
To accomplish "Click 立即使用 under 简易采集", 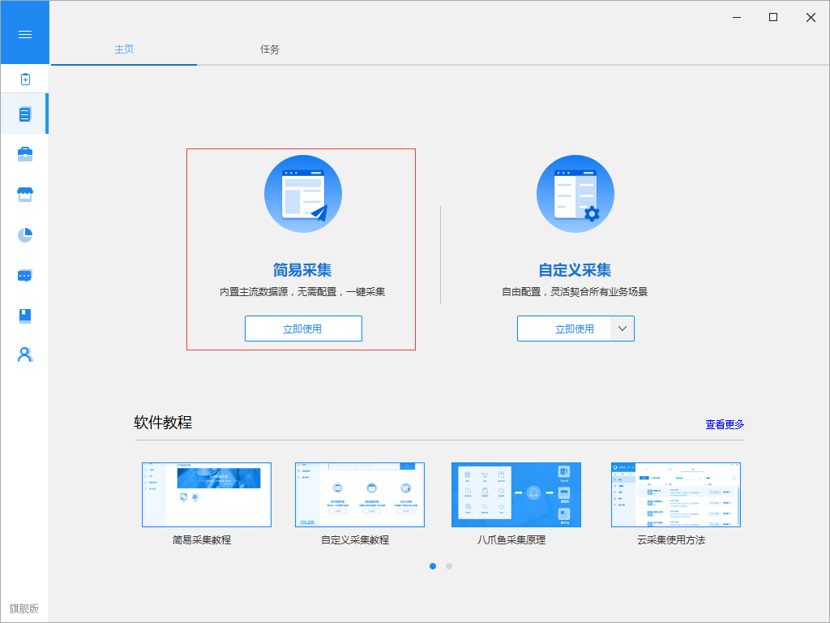I will pos(303,329).
